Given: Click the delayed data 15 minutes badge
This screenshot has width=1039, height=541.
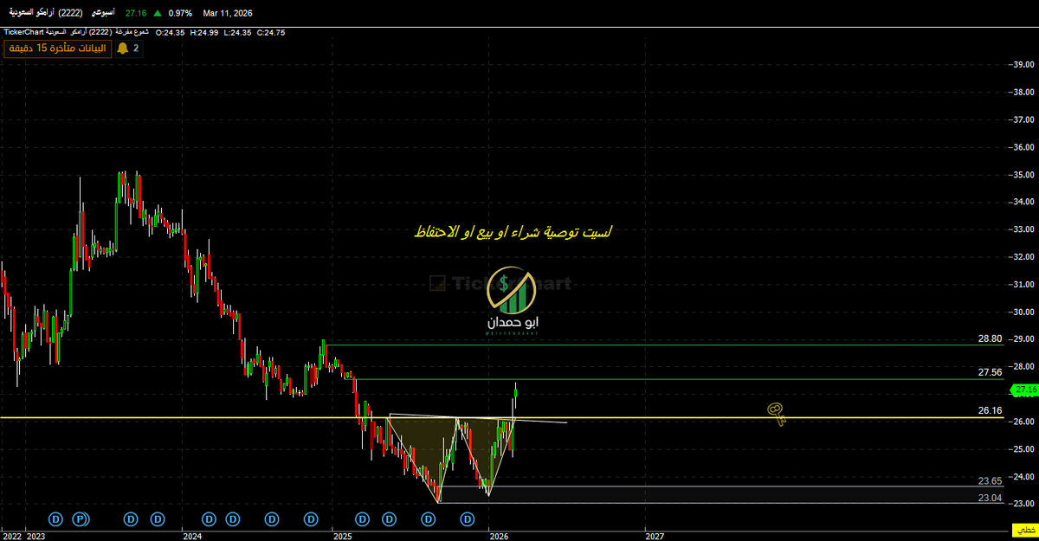Looking at the screenshot, I should pyautogui.click(x=57, y=48).
